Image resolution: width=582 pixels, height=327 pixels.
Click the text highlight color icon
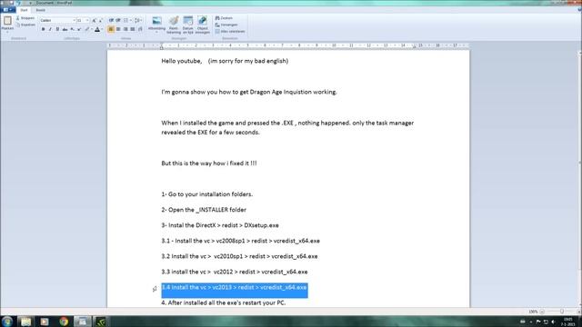[x=87, y=29]
